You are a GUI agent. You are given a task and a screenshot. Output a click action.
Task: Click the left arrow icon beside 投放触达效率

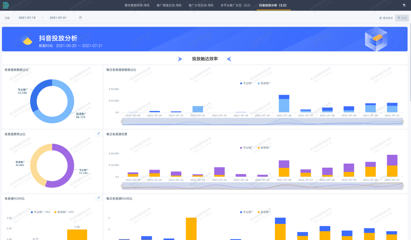[x=229, y=59]
